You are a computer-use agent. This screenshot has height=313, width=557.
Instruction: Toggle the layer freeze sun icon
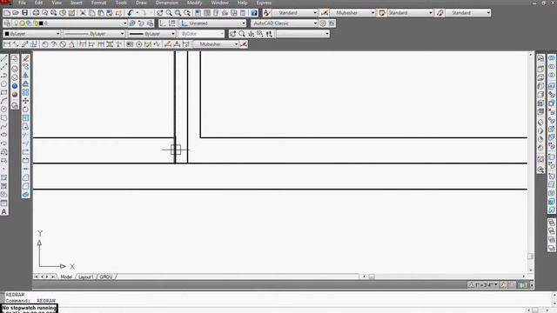22,23
